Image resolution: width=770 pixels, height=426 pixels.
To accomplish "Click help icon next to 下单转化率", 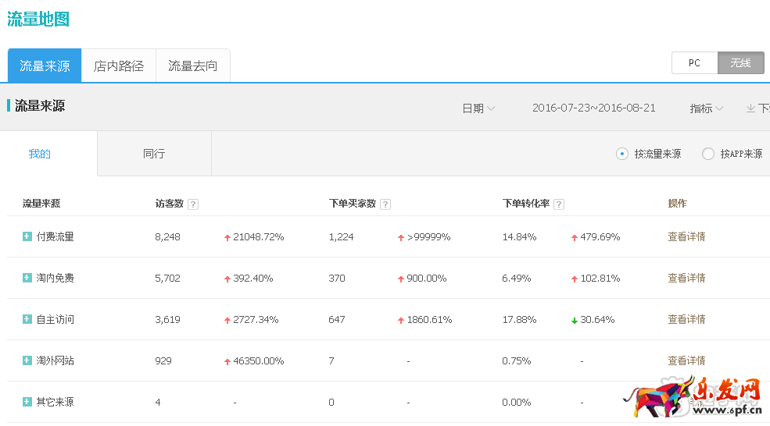I will (558, 204).
